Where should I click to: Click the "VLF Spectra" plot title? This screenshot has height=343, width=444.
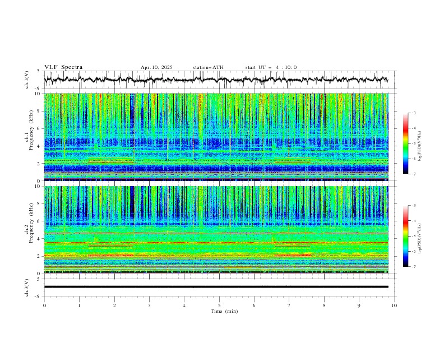pos(63,67)
